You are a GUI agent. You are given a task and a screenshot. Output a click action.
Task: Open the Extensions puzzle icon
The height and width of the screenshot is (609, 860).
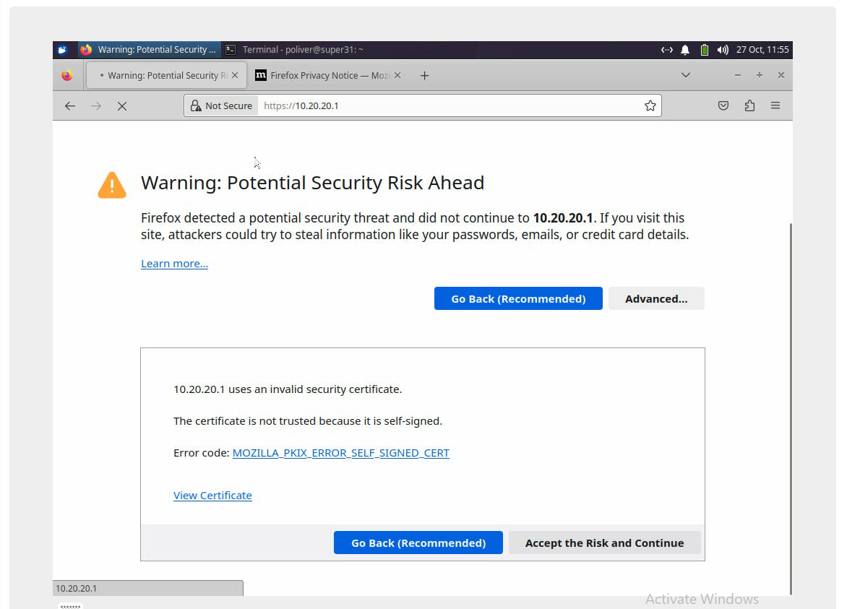tap(749, 105)
